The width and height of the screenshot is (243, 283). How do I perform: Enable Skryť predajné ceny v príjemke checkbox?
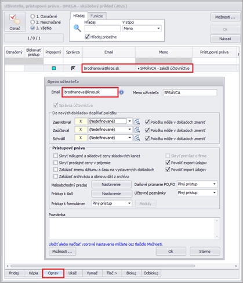coord(56,163)
